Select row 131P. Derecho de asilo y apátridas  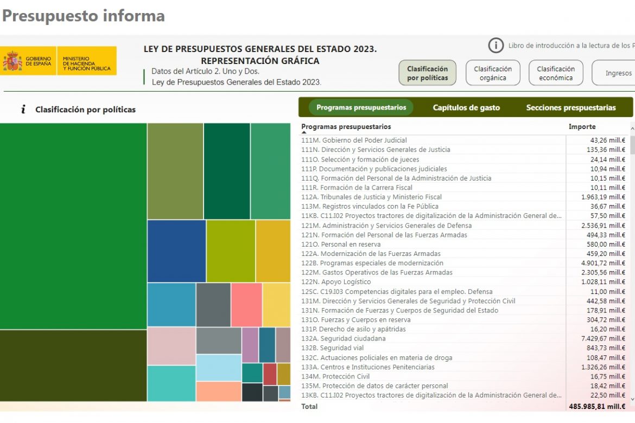tap(464, 329)
